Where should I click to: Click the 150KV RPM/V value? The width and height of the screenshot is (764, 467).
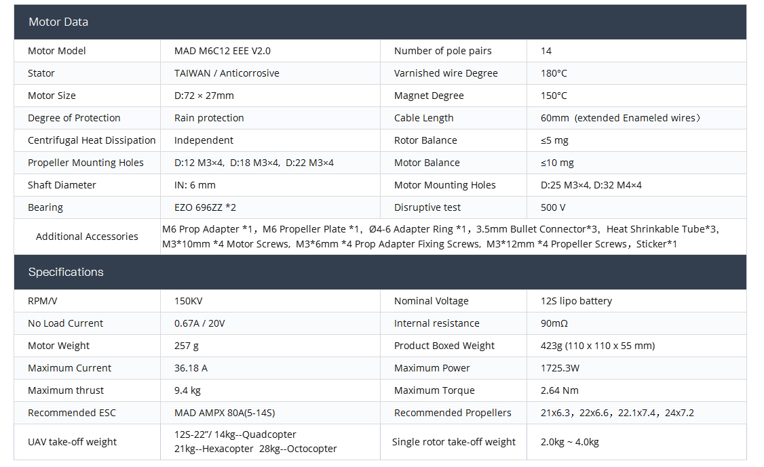[x=190, y=301]
